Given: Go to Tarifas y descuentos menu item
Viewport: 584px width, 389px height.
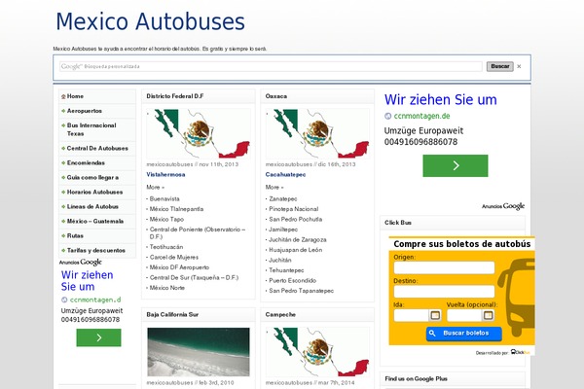Looking at the screenshot, I should 96,250.
